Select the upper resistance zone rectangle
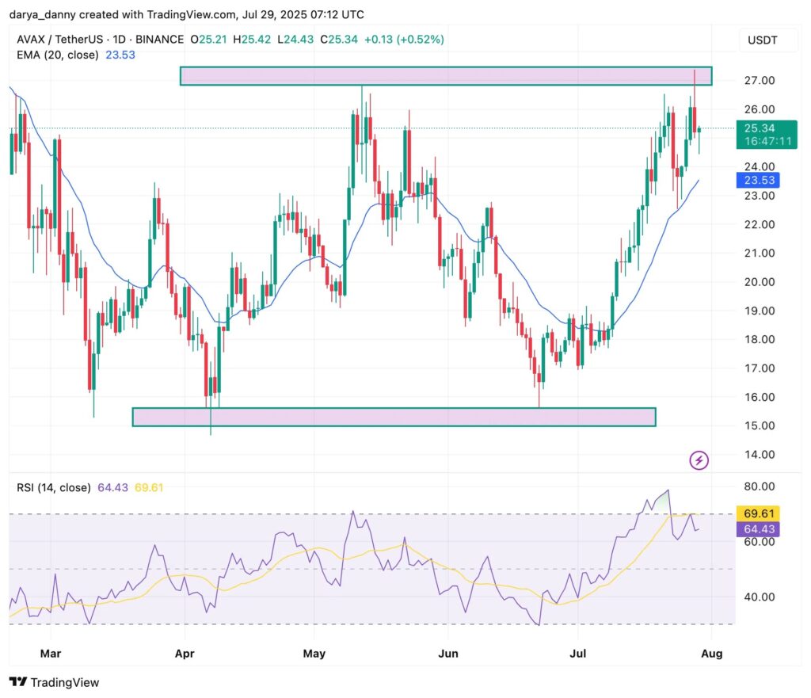811x698 pixels. 445,76
